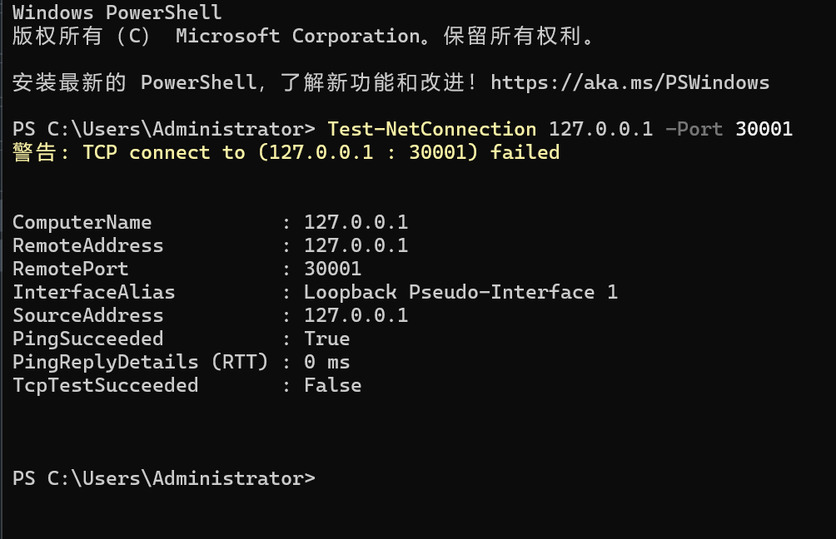This screenshot has width=836, height=539.
Task: Click the PingReplyDetails value 0 ms
Action: [326, 362]
